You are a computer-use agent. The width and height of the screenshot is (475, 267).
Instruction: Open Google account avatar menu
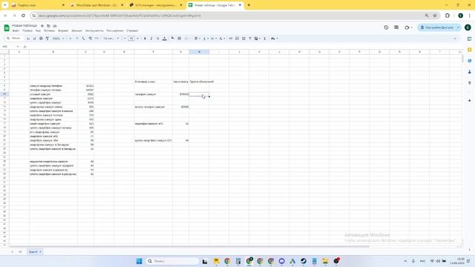(x=468, y=27)
